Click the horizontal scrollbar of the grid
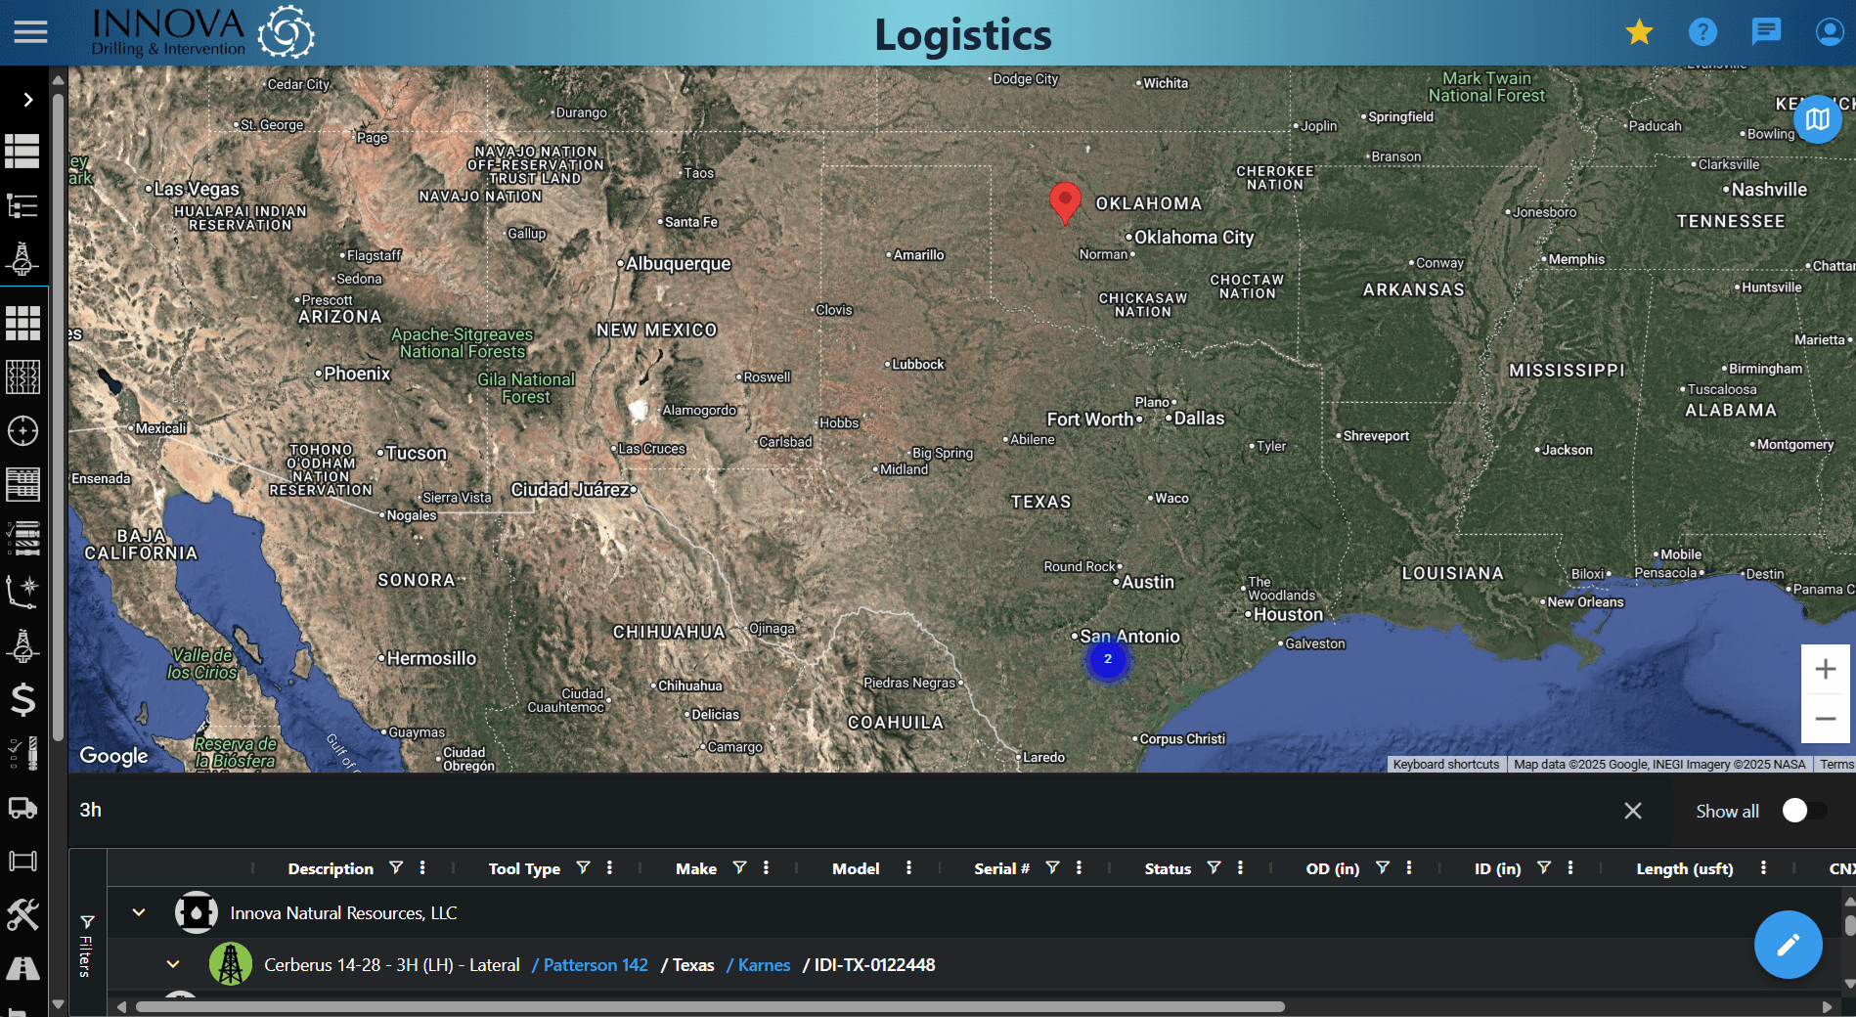 click(x=710, y=1006)
